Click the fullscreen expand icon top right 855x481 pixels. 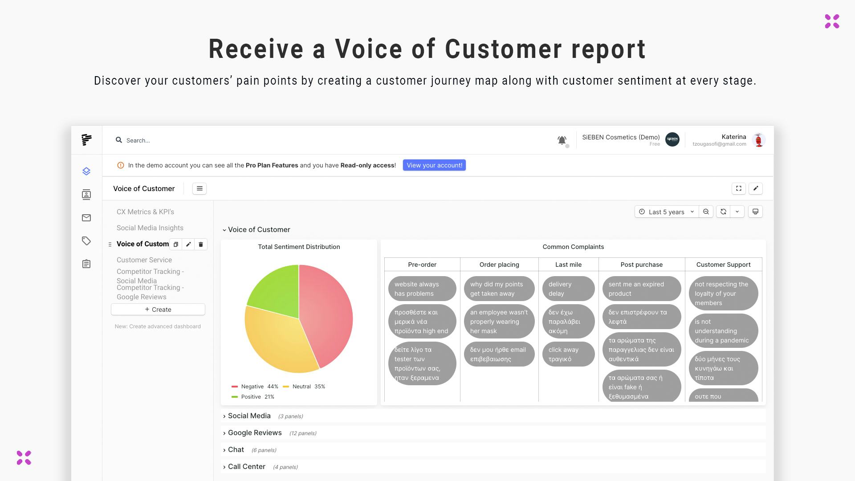click(x=739, y=188)
